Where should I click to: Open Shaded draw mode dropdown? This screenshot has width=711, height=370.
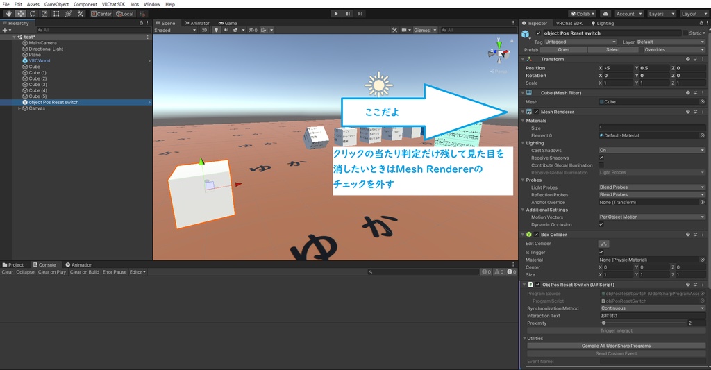pyautogui.click(x=175, y=30)
